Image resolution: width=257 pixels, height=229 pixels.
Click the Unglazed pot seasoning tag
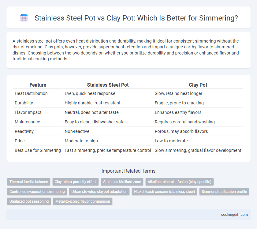tap(29, 201)
